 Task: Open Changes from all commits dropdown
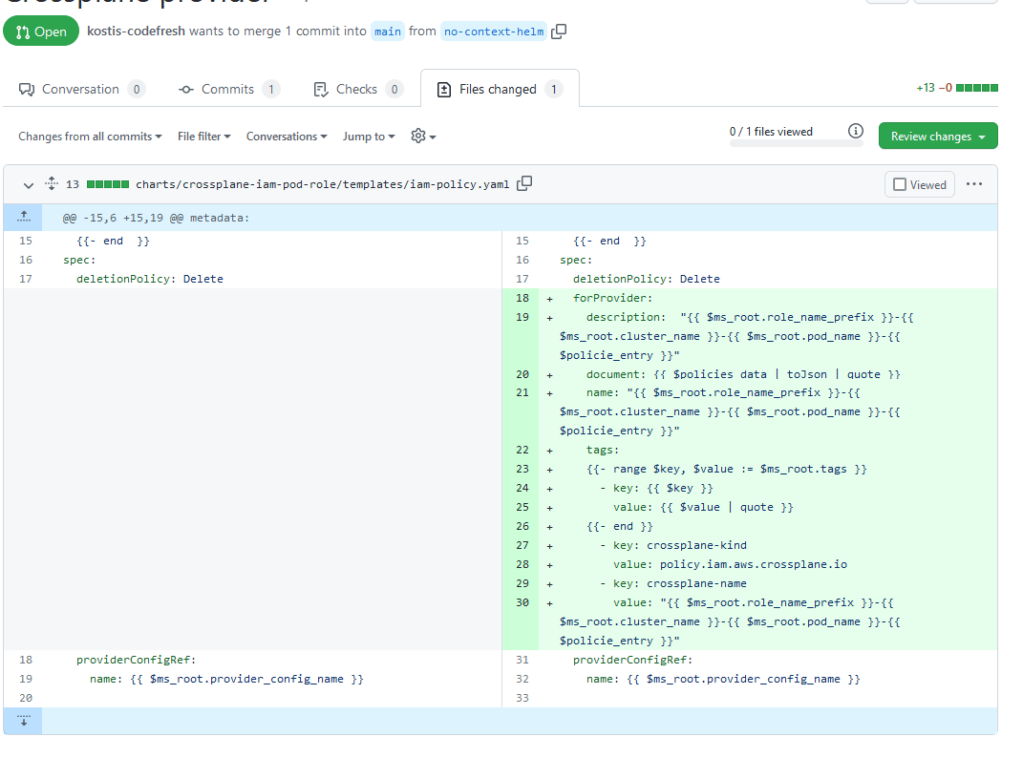pos(90,136)
